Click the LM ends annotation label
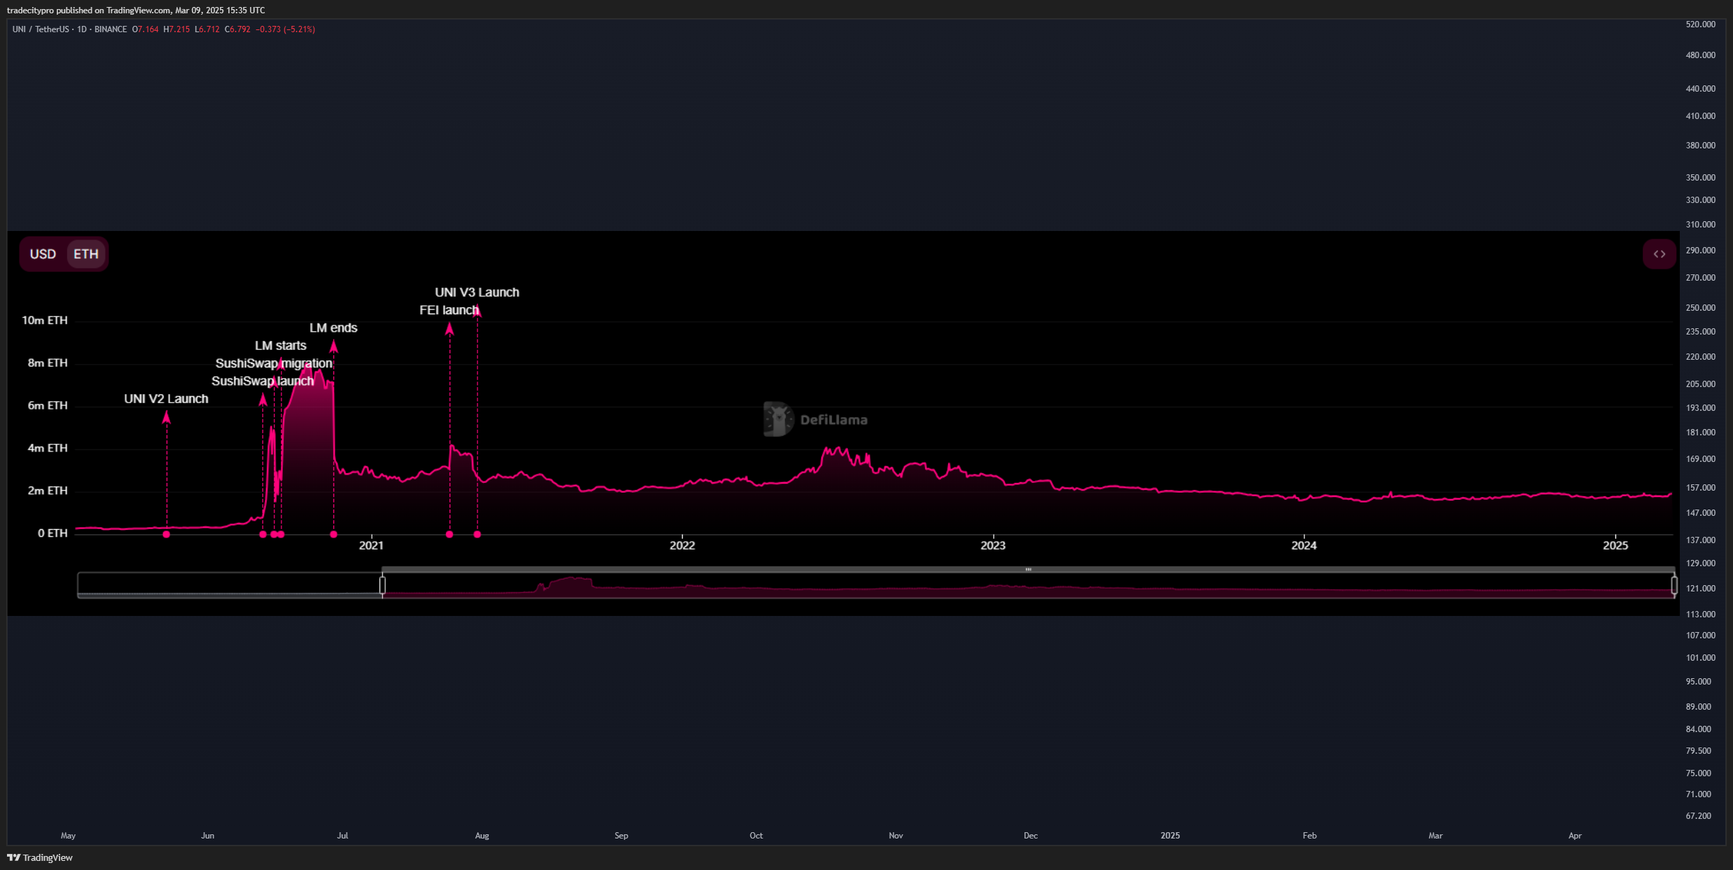The width and height of the screenshot is (1733, 870). click(333, 328)
